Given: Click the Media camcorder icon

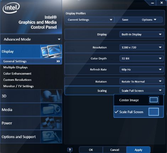Looking at the screenshot, I should [x=51, y=110].
